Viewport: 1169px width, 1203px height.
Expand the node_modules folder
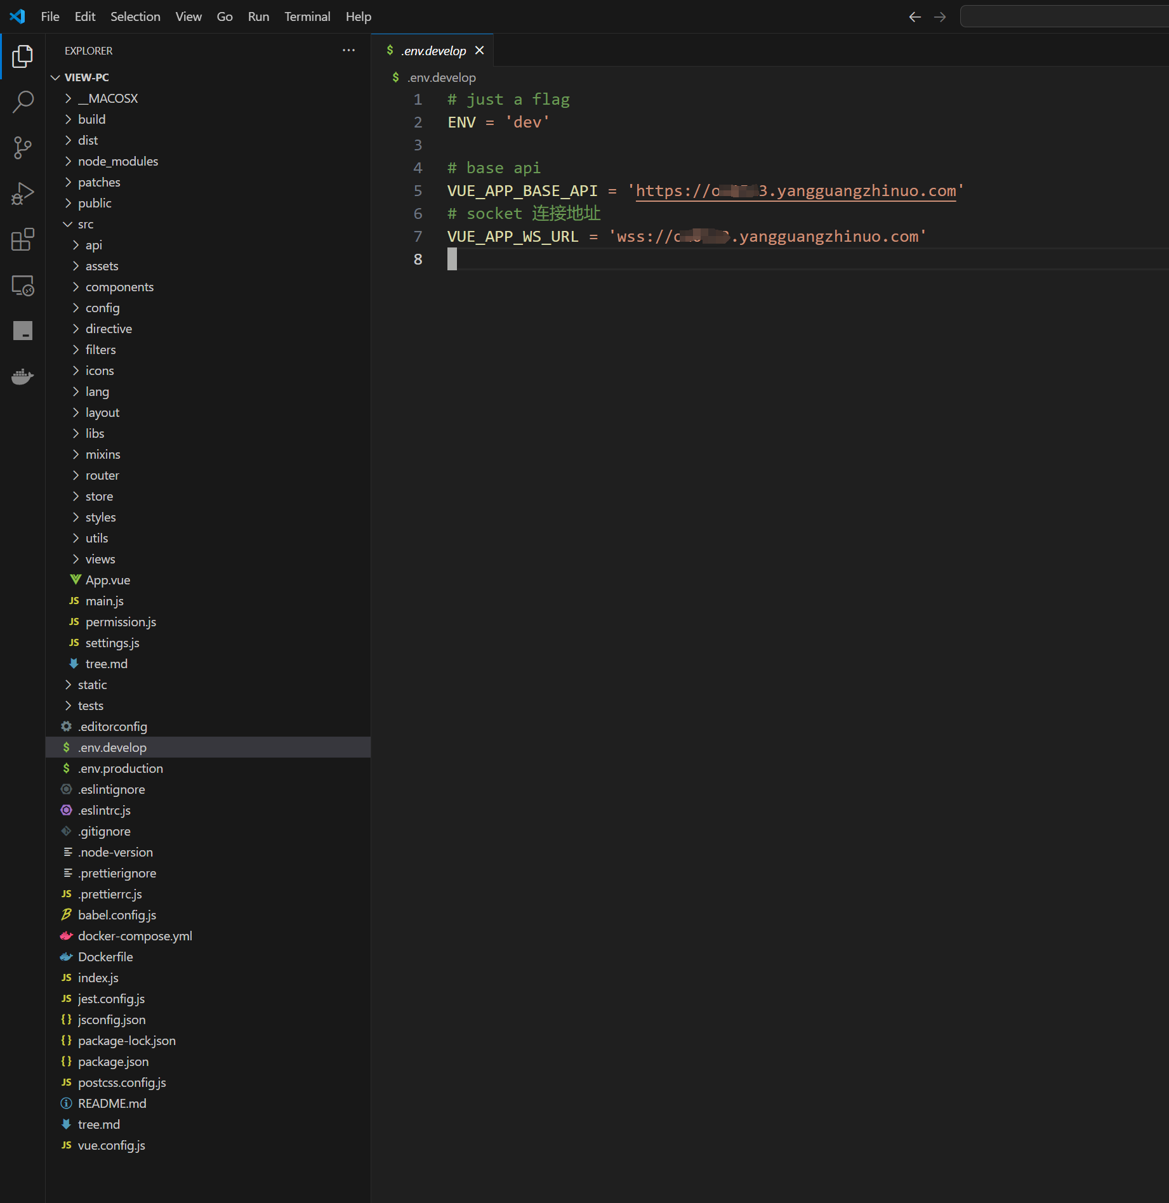pos(68,161)
